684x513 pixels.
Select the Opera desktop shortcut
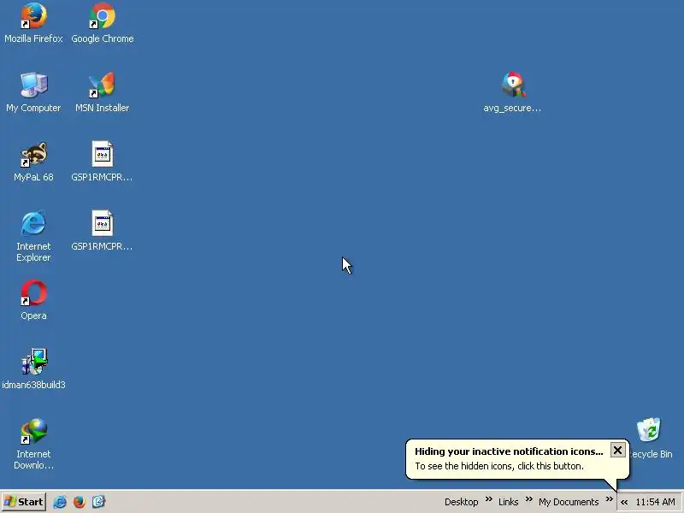pyautogui.click(x=33, y=292)
